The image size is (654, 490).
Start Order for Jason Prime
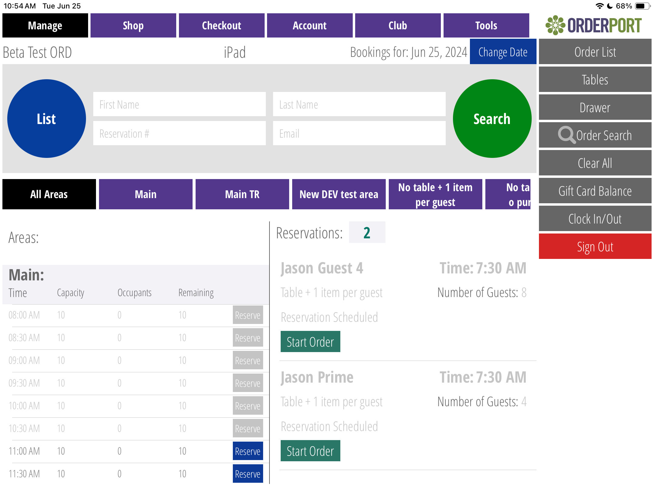click(310, 451)
